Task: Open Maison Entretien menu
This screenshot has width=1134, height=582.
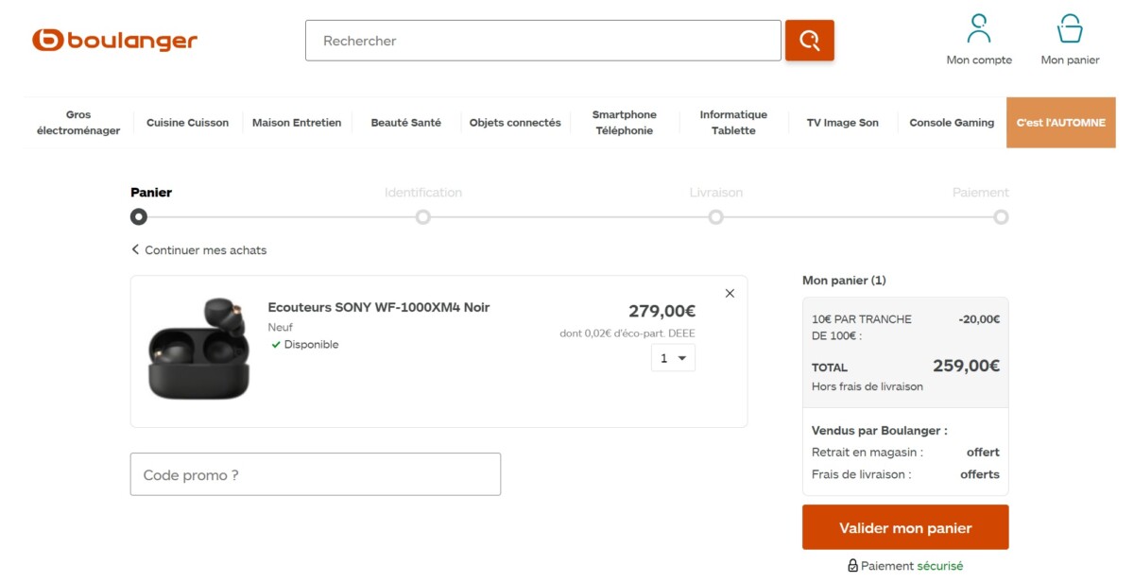Action: pos(297,123)
